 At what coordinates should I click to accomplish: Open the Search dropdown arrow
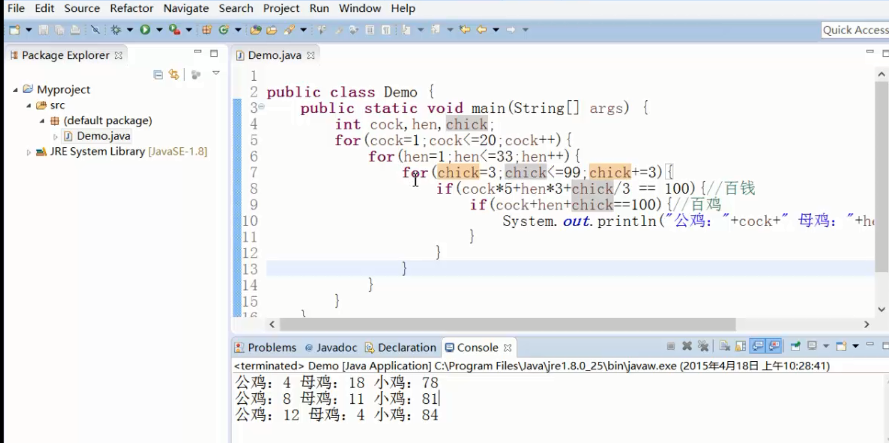(303, 30)
